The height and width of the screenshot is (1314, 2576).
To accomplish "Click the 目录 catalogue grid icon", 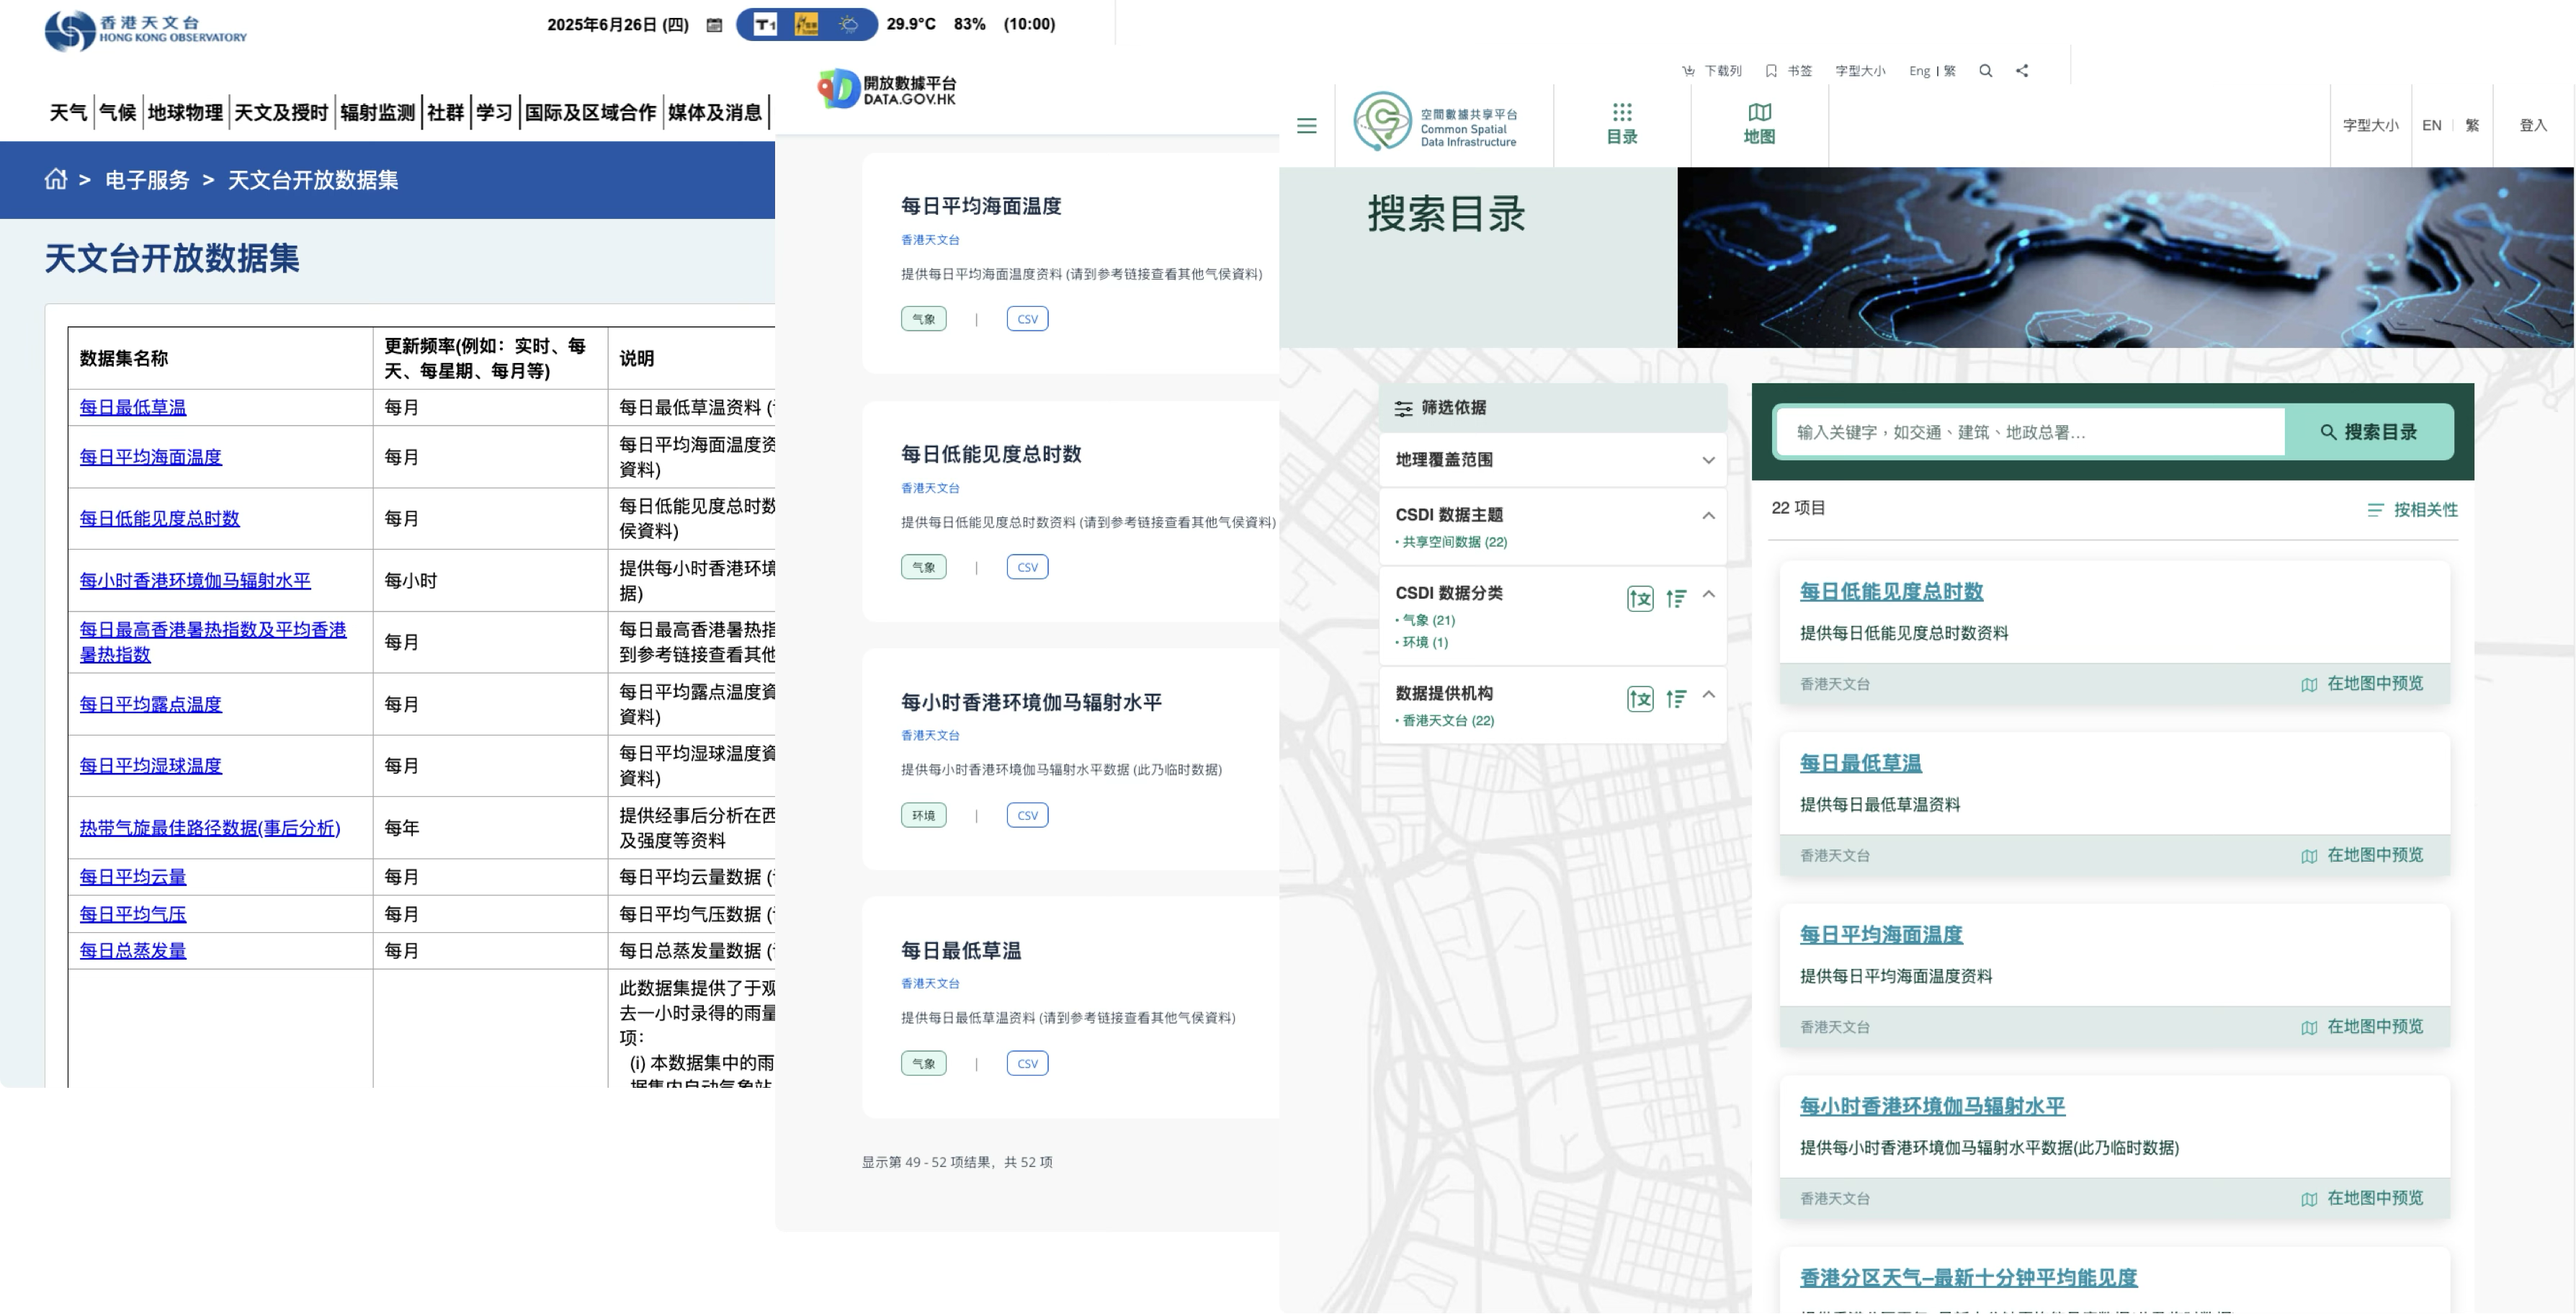I will 1621,112.
